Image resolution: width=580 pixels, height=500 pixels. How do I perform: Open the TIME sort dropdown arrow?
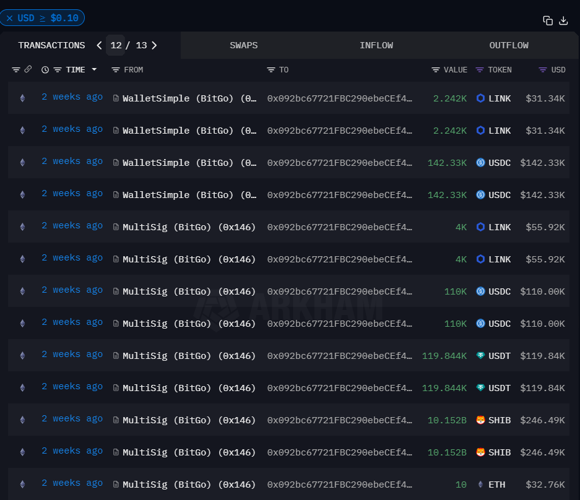pos(93,69)
